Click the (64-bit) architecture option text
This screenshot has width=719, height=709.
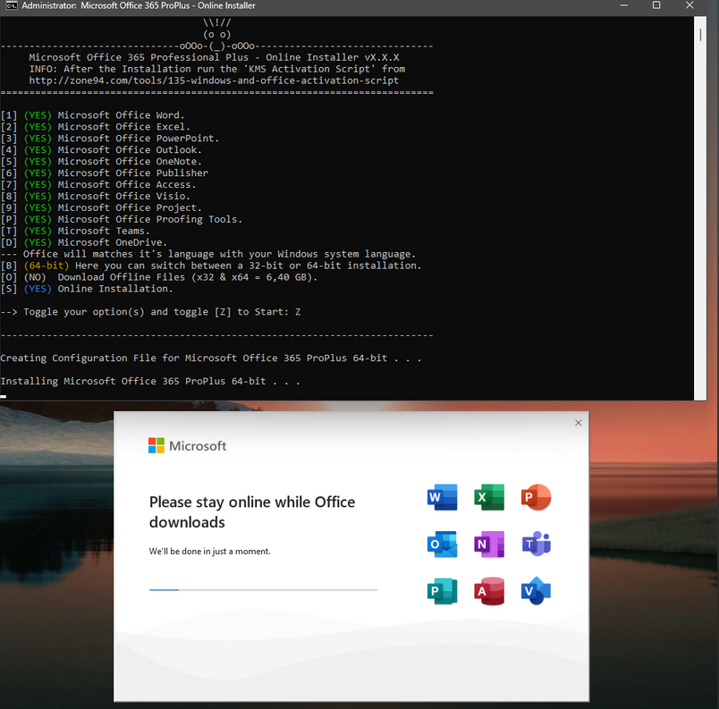[47, 266]
